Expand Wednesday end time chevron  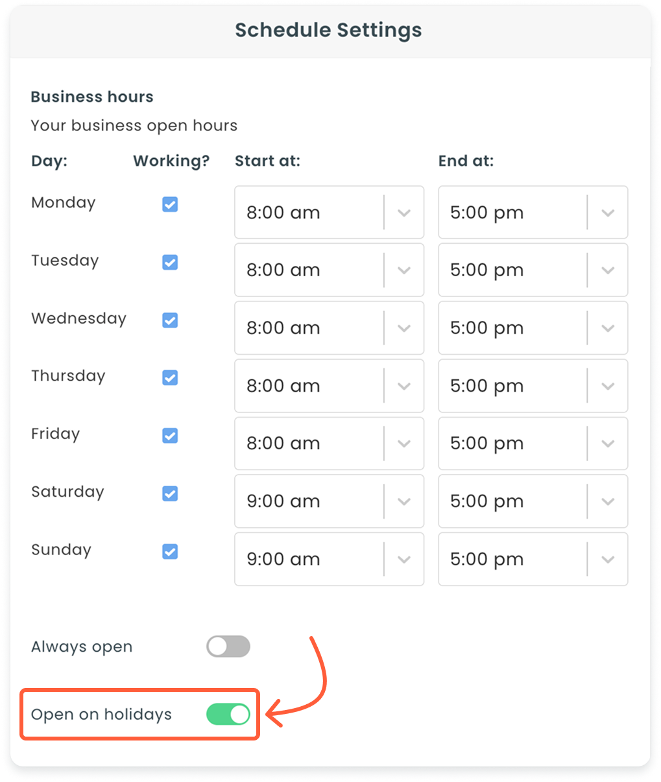(x=608, y=328)
